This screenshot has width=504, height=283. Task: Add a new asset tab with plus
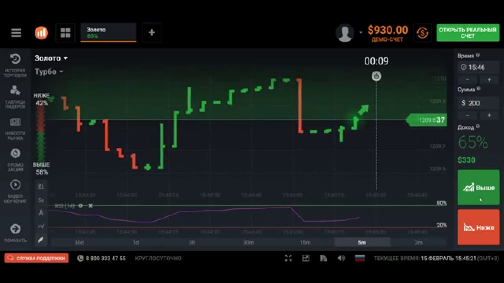coord(152,33)
